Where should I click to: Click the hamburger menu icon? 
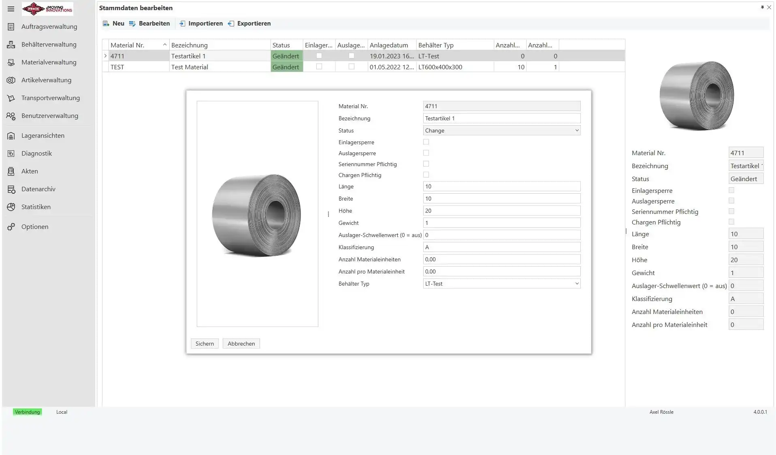[x=11, y=9]
